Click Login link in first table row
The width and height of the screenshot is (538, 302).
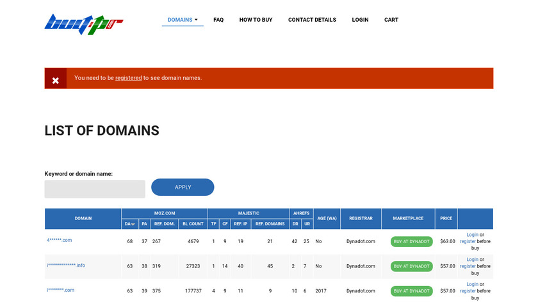472,235
